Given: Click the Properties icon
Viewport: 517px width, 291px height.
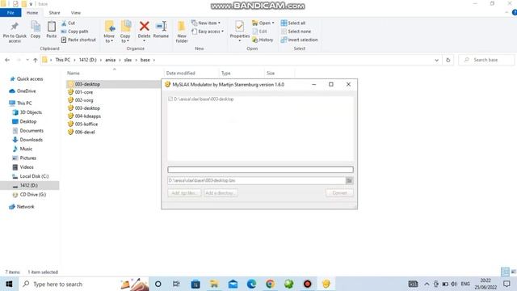Looking at the screenshot, I should [239, 27].
